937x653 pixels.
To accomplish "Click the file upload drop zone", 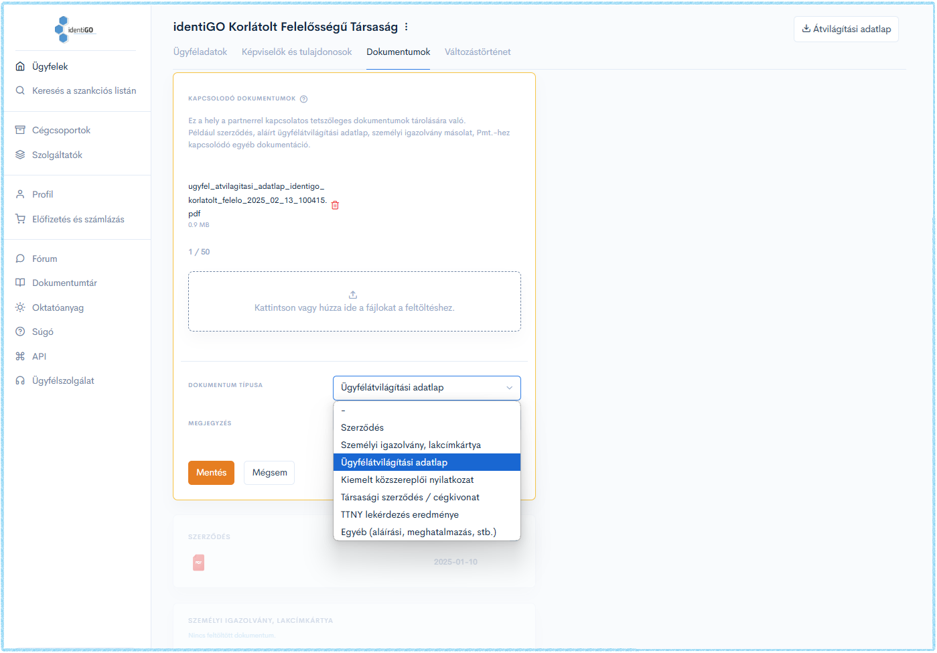I will click(354, 301).
